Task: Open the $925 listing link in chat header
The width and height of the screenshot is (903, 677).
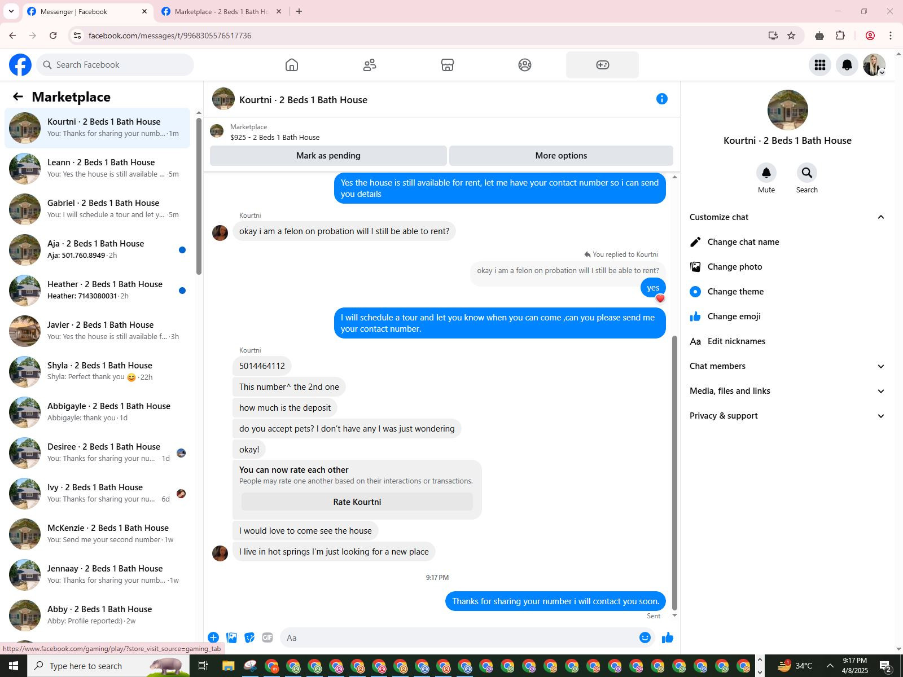Action: (x=275, y=137)
